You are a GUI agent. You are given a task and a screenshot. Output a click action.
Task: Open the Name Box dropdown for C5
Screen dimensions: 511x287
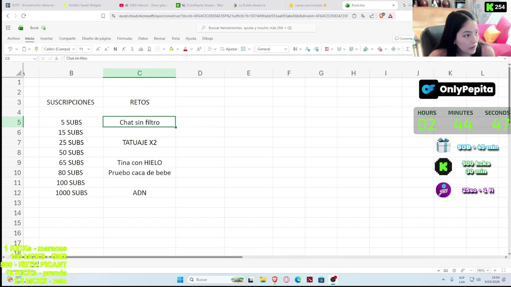click(x=34, y=59)
